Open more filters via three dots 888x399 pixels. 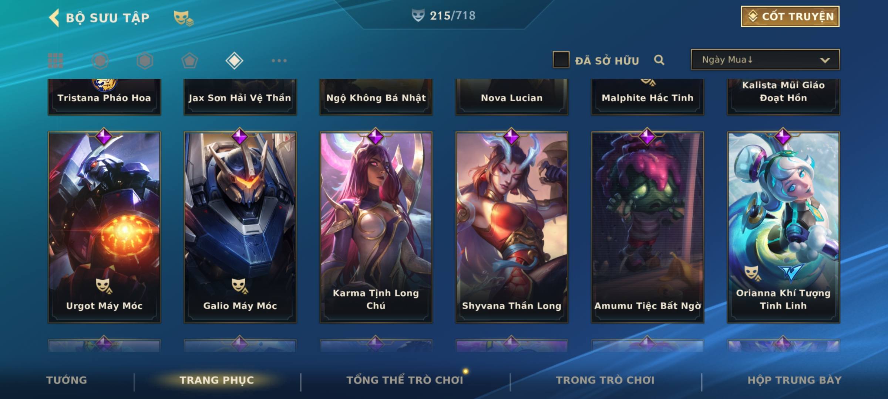279,61
